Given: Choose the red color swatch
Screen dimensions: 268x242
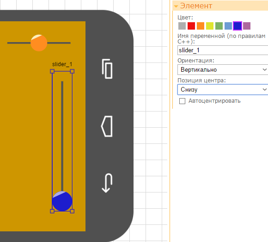Looking at the screenshot, I should [191, 26].
